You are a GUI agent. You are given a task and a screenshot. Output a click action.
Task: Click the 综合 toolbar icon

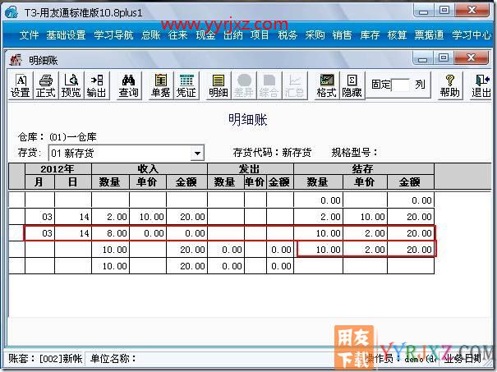pos(269,85)
